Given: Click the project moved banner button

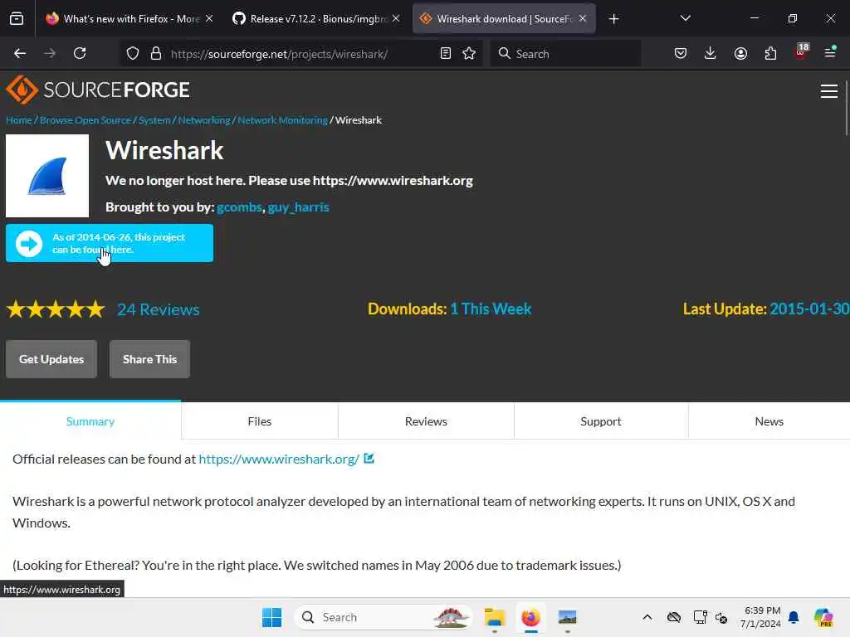Looking at the screenshot, I should click(110, 243).
